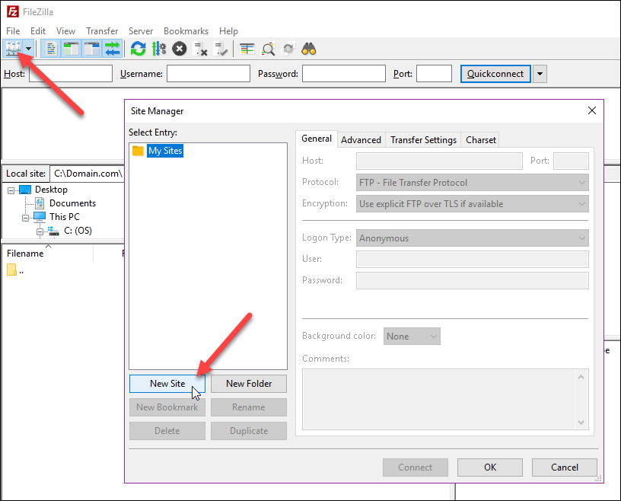
Task: Click the binoculars file search icon
Action: (309, 49)
